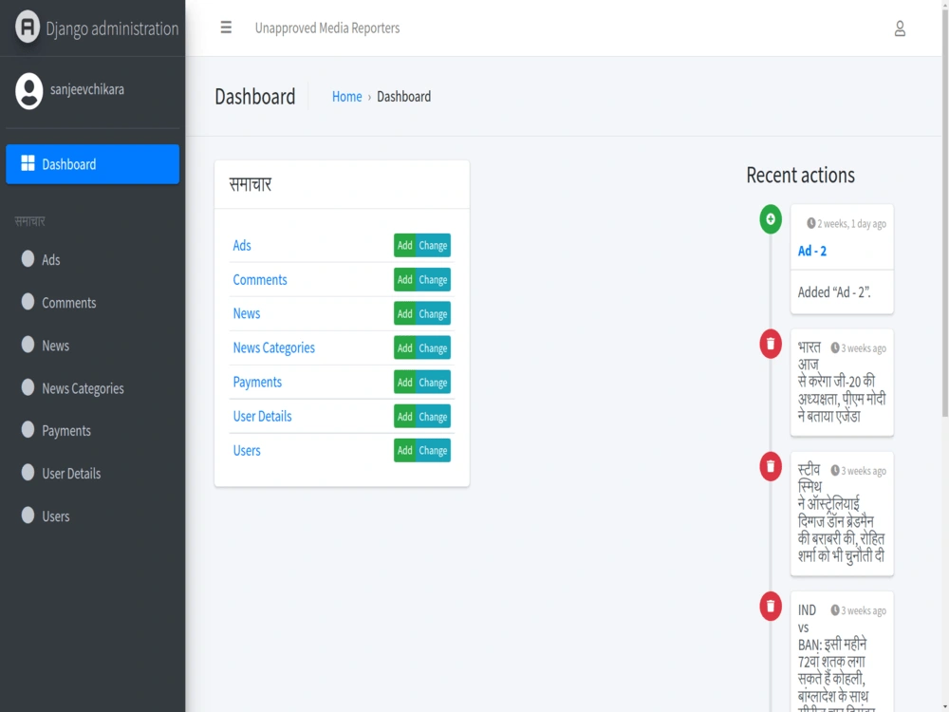The image size is (949, 712).
Task: Click the circle icon beside News in sidebar
Action: click(x=28, y=345)
